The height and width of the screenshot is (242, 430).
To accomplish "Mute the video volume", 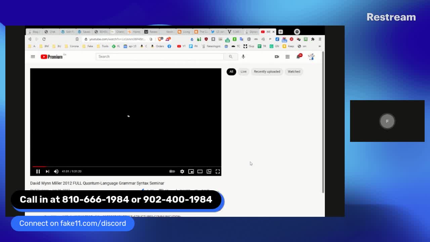I will click(56, 171).
